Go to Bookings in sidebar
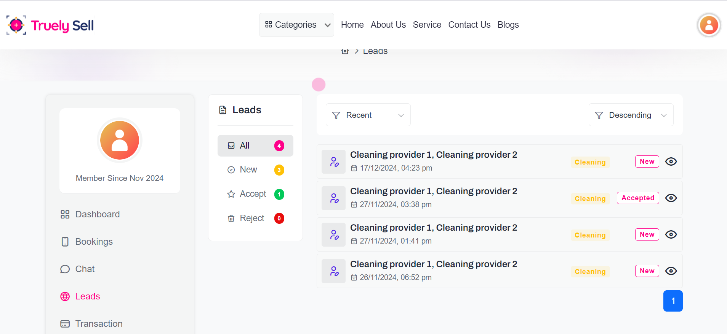This screenshot has height=334, width=727. pos(94,242)
